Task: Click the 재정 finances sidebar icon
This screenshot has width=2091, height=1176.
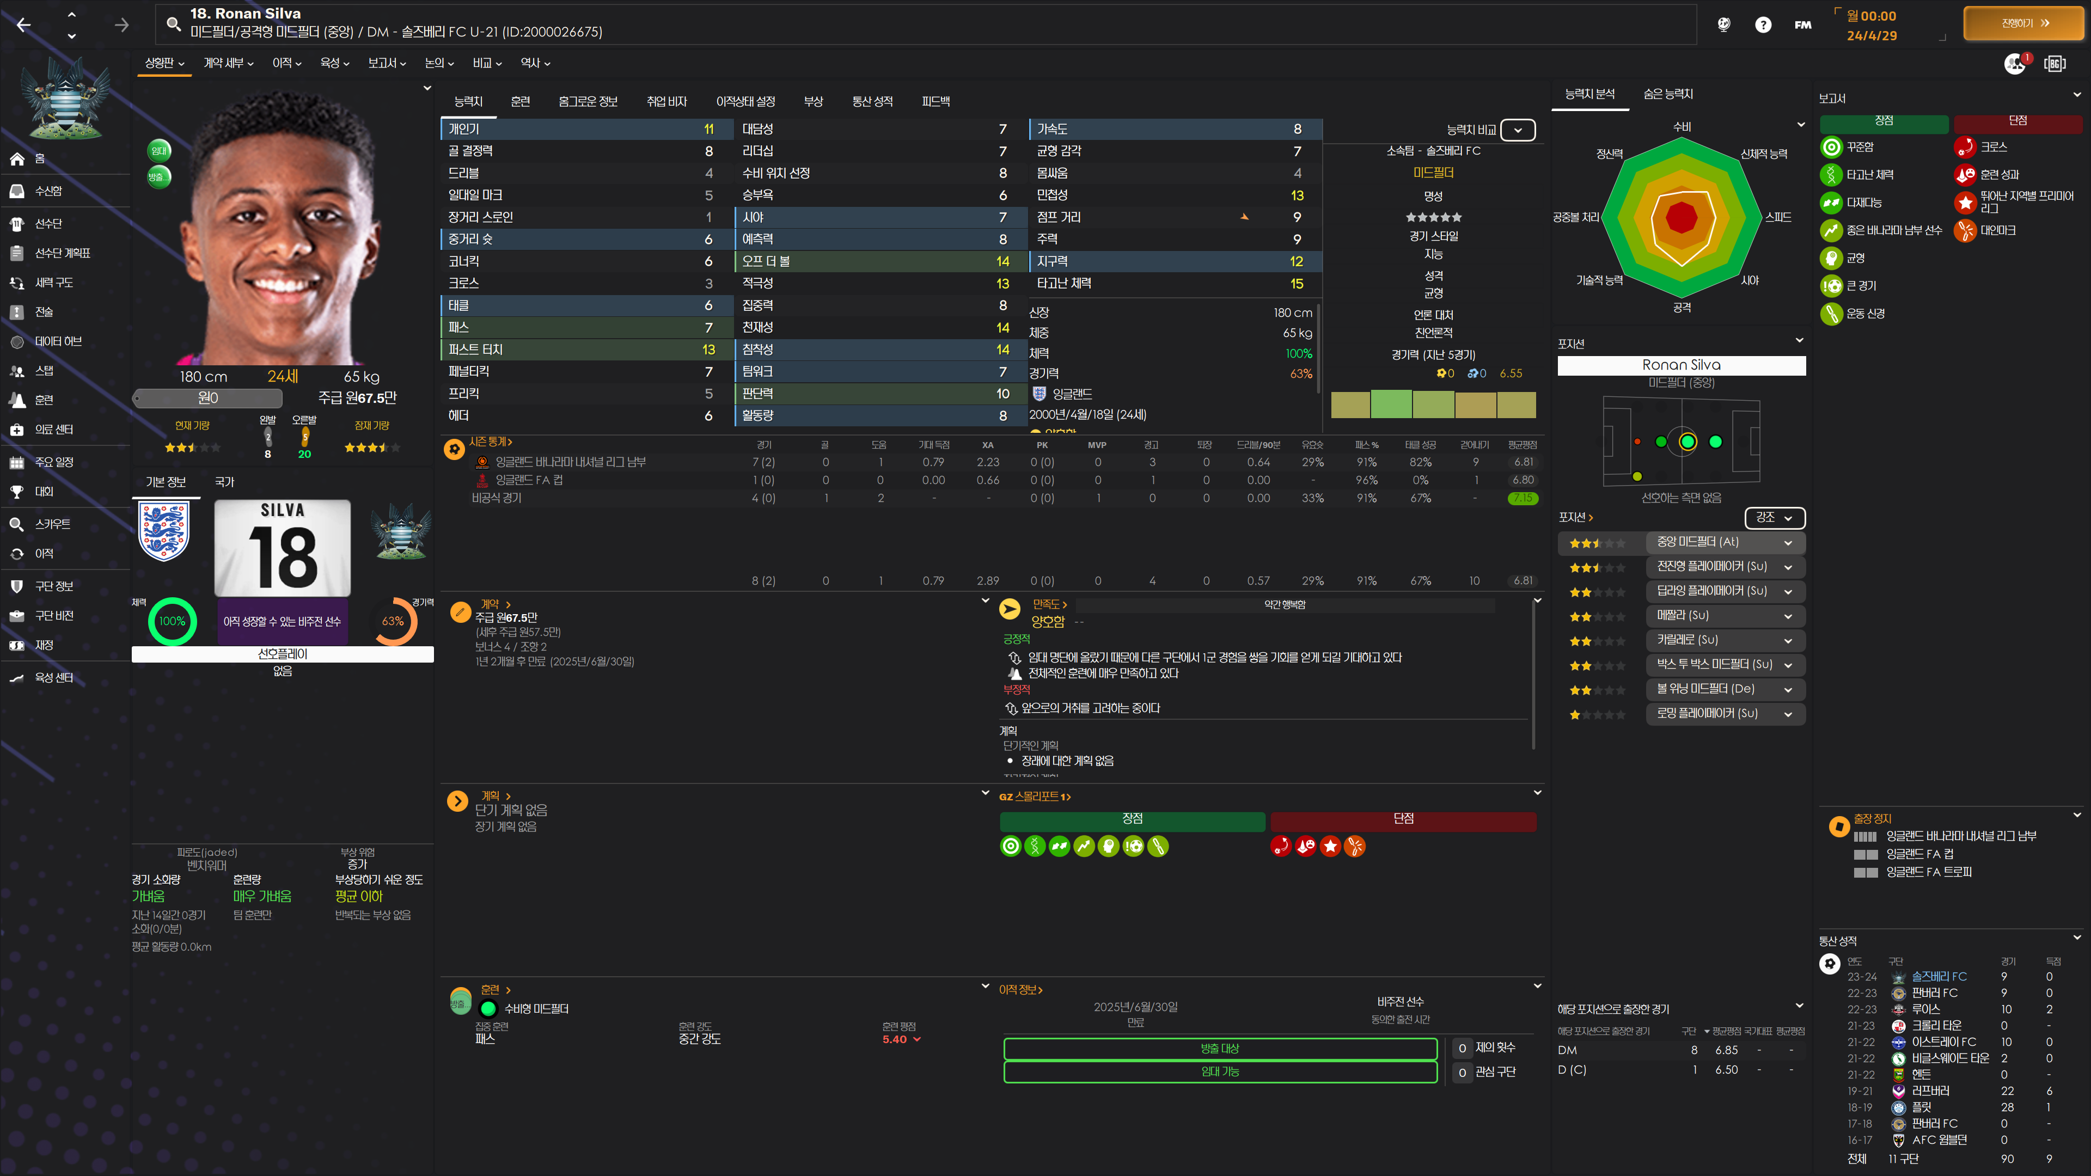Action: (x=17, y=645)
